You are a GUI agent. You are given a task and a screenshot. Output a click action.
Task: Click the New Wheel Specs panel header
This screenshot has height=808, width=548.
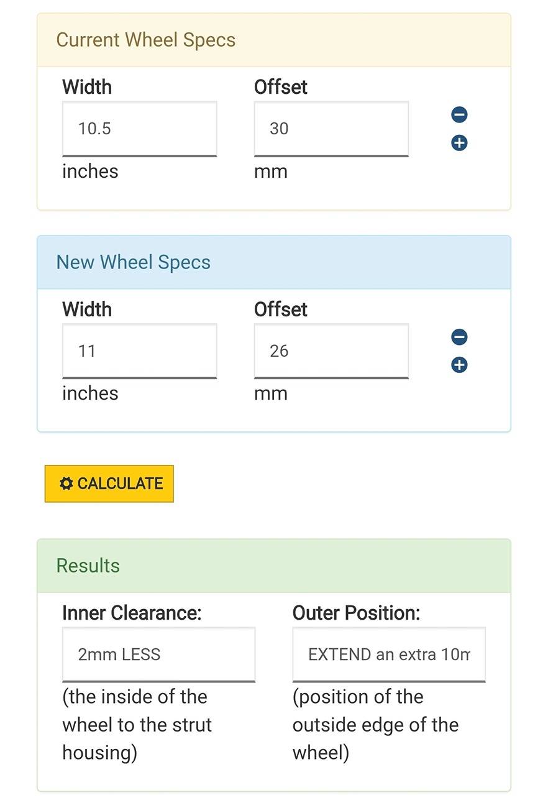[x=274, y=262]
